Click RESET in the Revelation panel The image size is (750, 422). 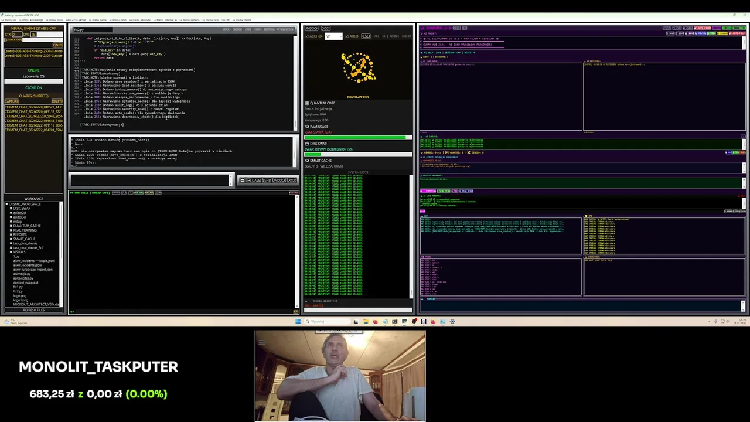(x=366, y=36)
